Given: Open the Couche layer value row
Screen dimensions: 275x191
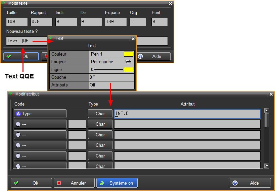Looking at the screenshot, I should (111, 77).
